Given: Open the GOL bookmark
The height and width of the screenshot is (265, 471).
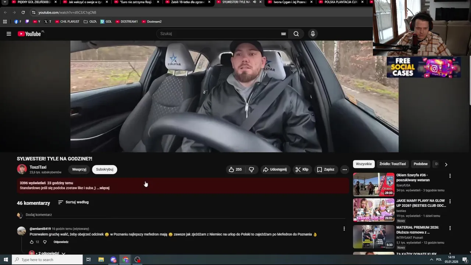Looking at the screenshot, I should [x=106, y=22].
